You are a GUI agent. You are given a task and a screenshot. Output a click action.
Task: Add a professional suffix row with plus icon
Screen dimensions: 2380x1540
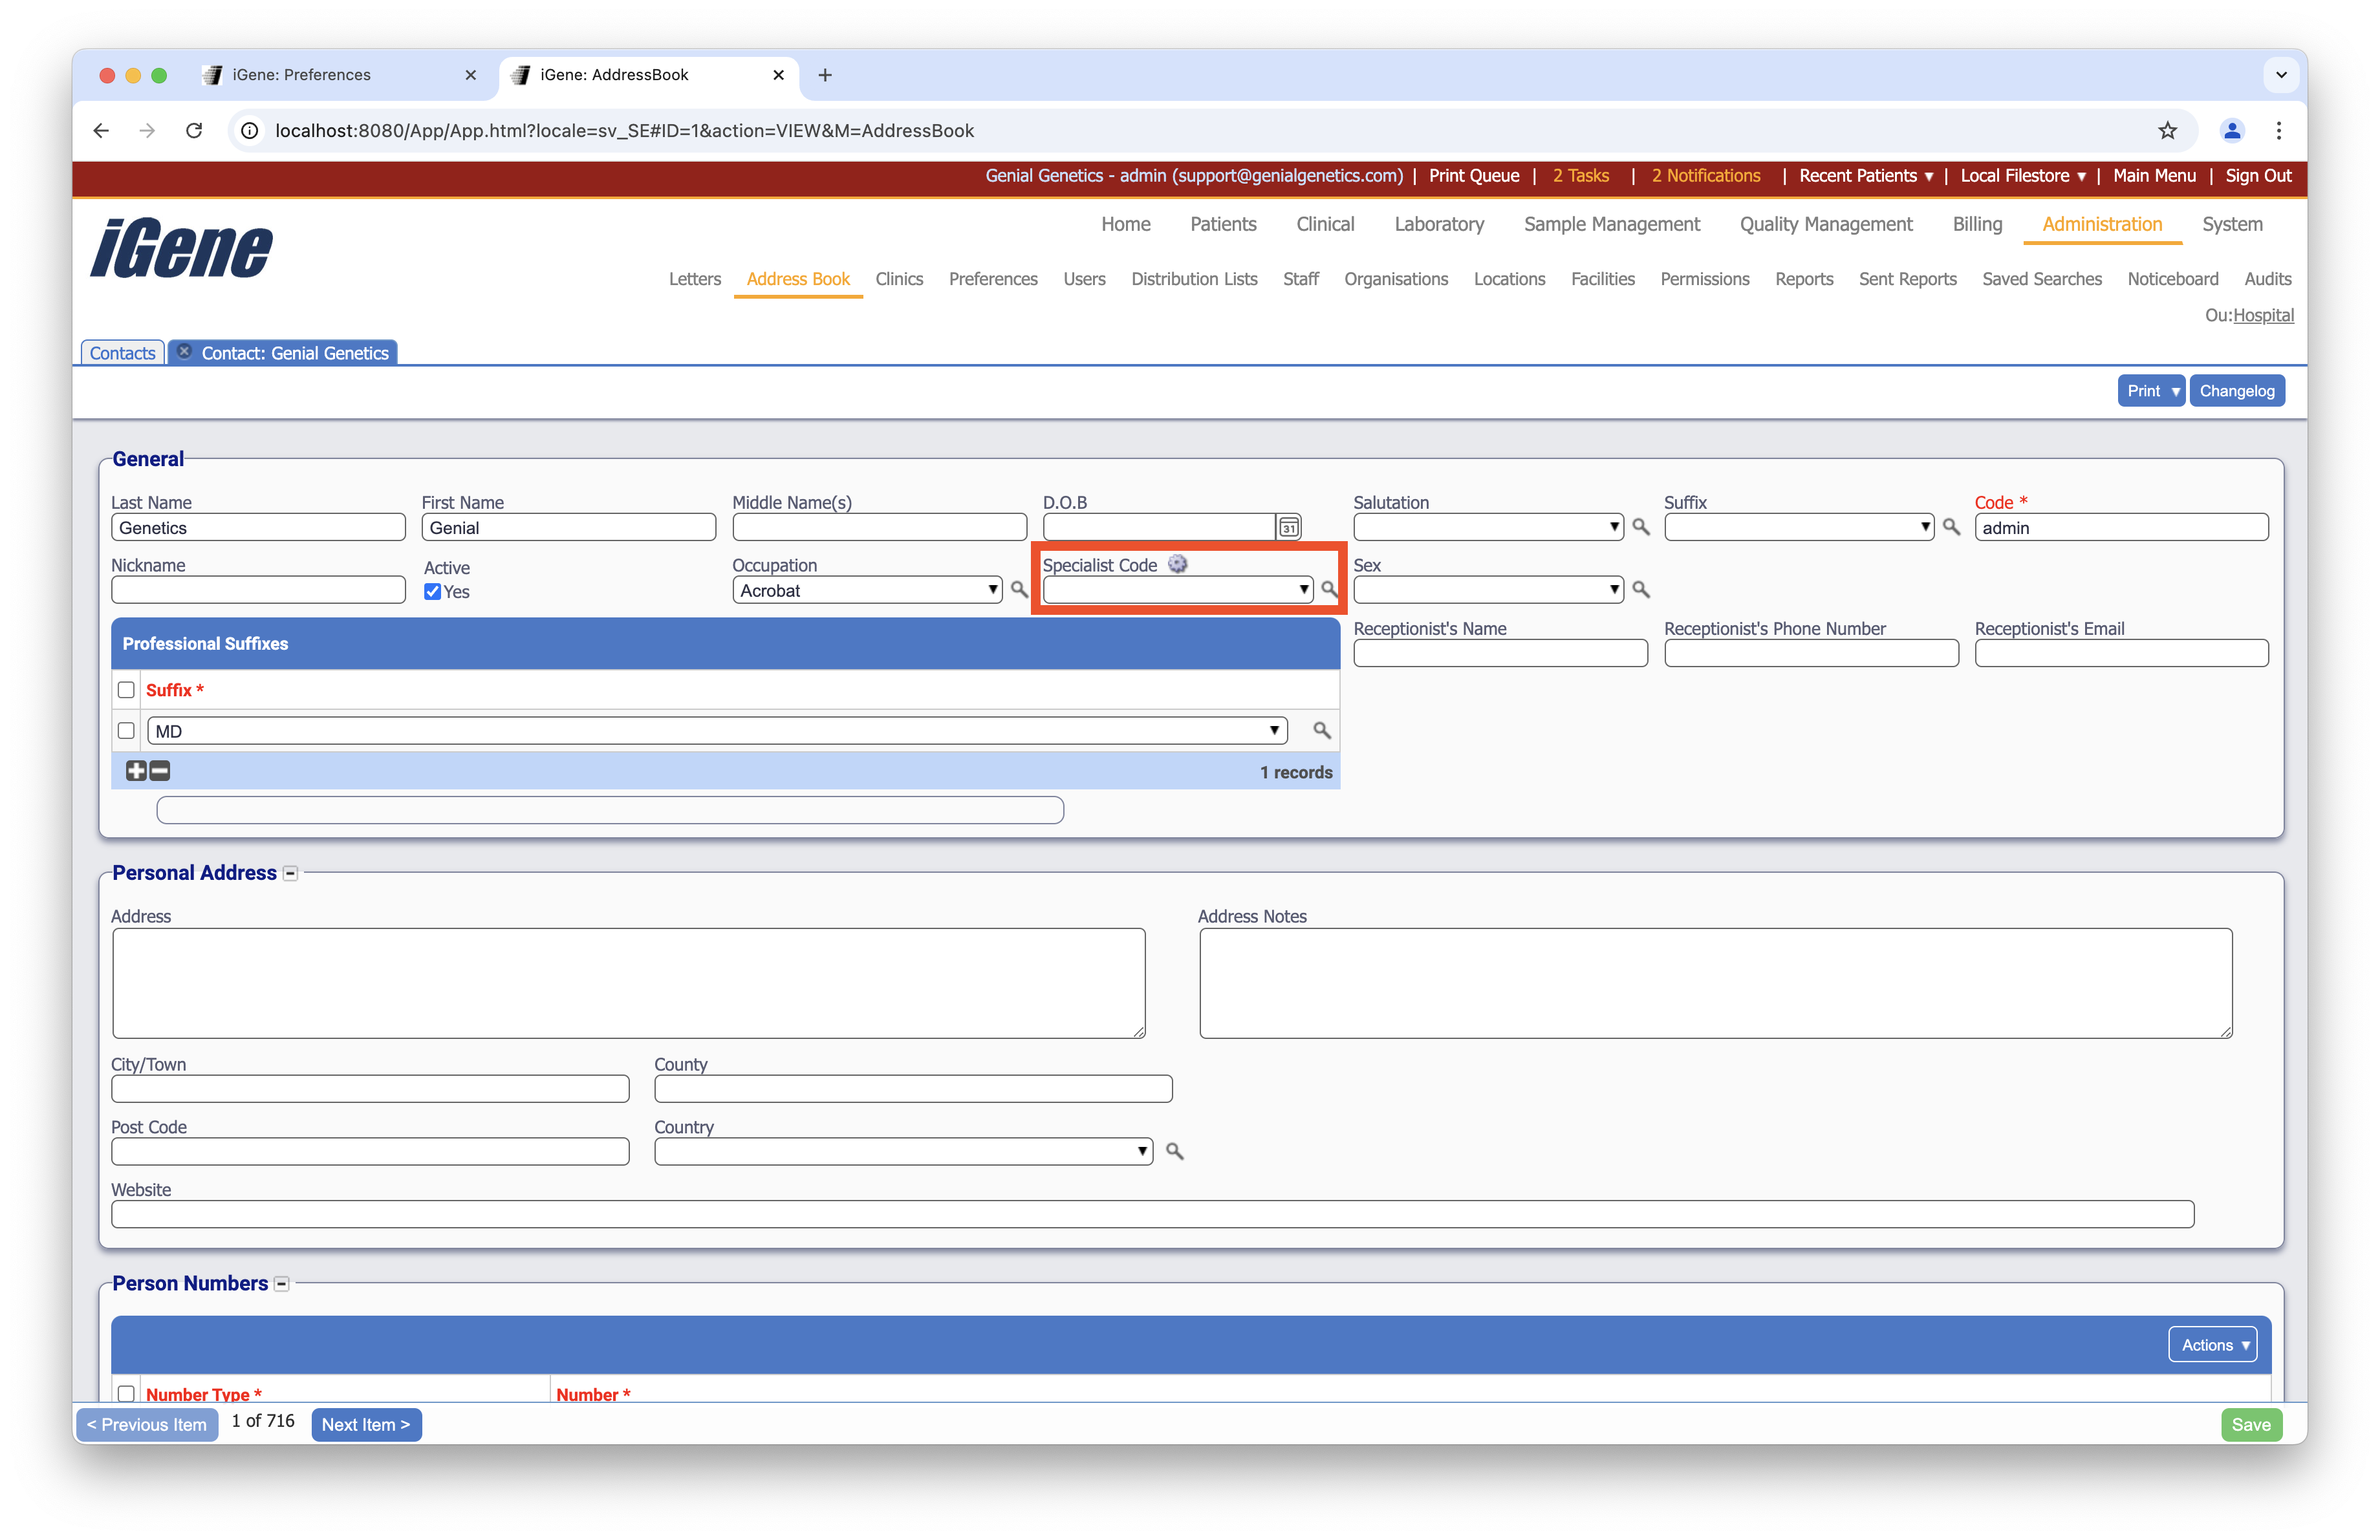click(136, 771)
